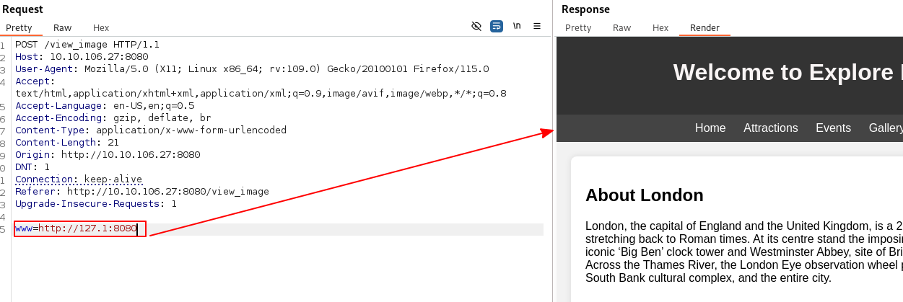Switch to request Raw tab
903x302 pixels.
coord(63,28)
